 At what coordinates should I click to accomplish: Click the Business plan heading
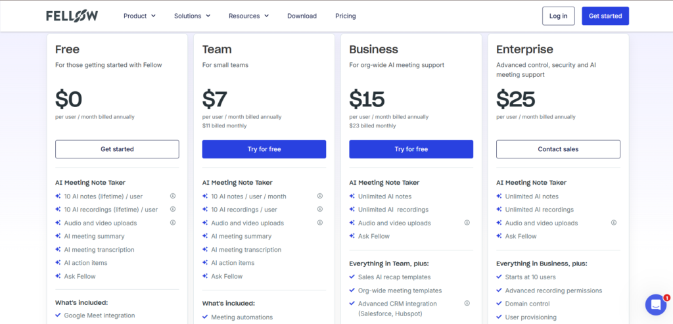373,49
